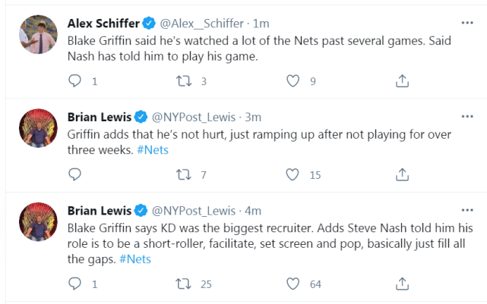Like the tweet with 15 likes
487x304 pixels.
click(292, 174)
